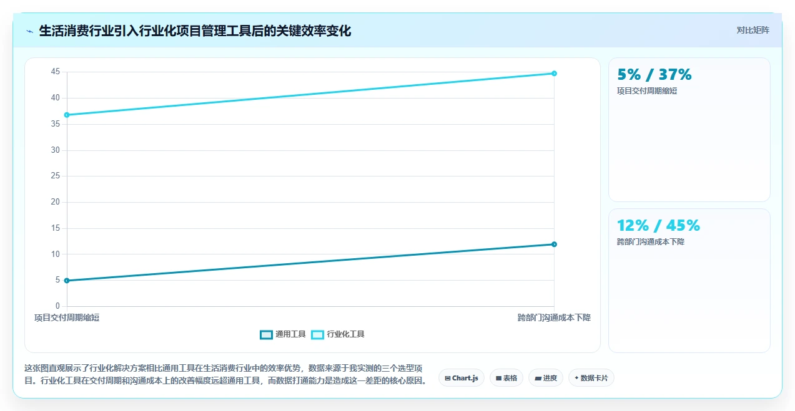Click the x-axis label 跨部门沟通成本下降
Screen dimensions: 795x411
point(554,317)
